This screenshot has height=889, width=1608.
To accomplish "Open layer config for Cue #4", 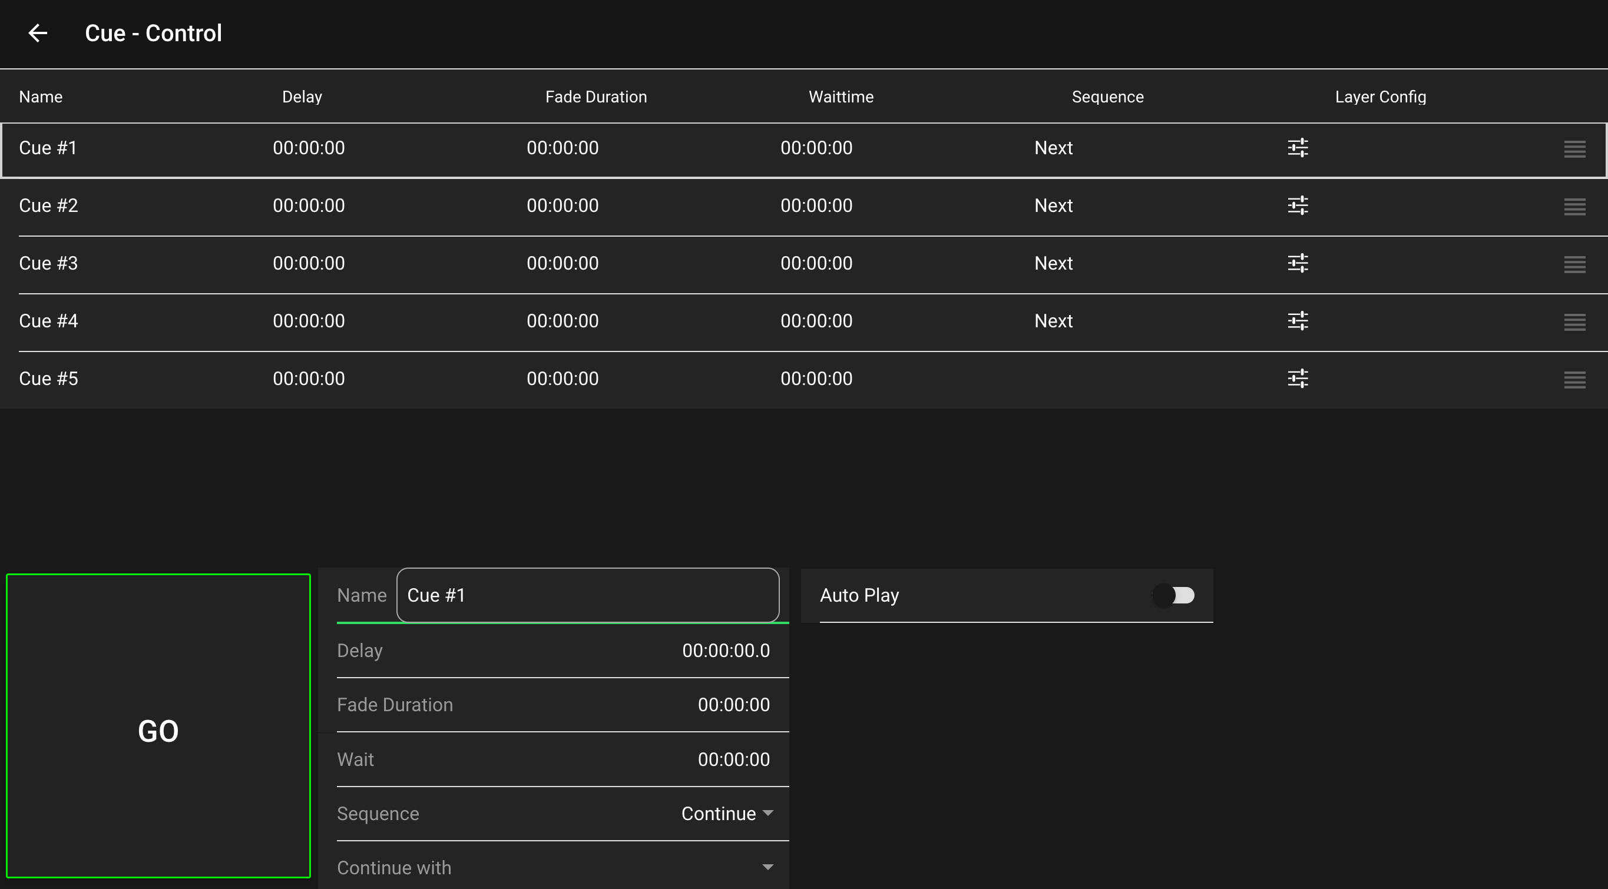I will pyautogui.click(x=1298, y=321).
